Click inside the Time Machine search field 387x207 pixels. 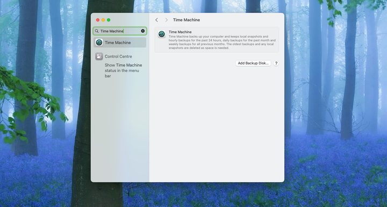pyautogui.click(x=120, y=31)
